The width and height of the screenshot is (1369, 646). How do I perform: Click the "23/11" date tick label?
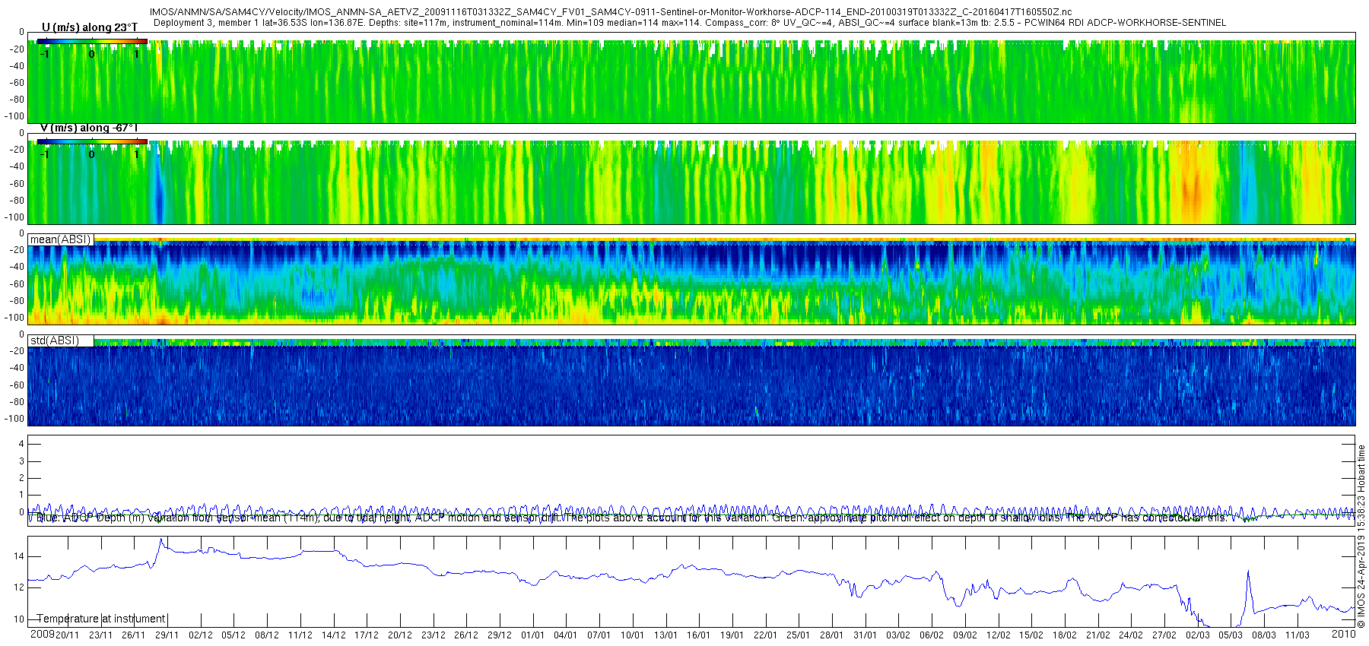coord(100,635)
